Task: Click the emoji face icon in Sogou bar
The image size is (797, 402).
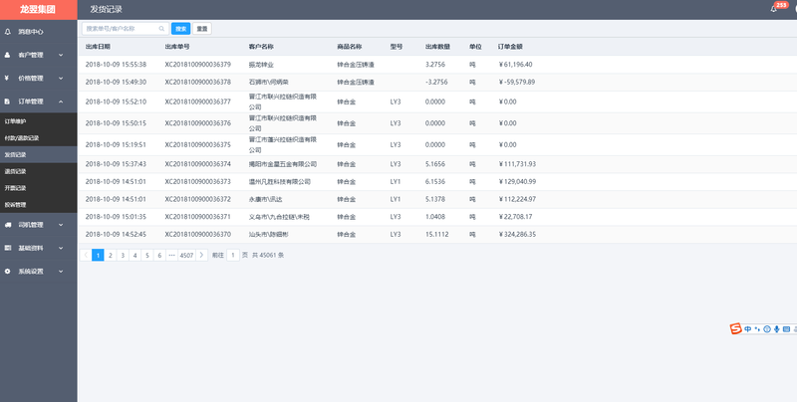Action: tap(767, 329)
